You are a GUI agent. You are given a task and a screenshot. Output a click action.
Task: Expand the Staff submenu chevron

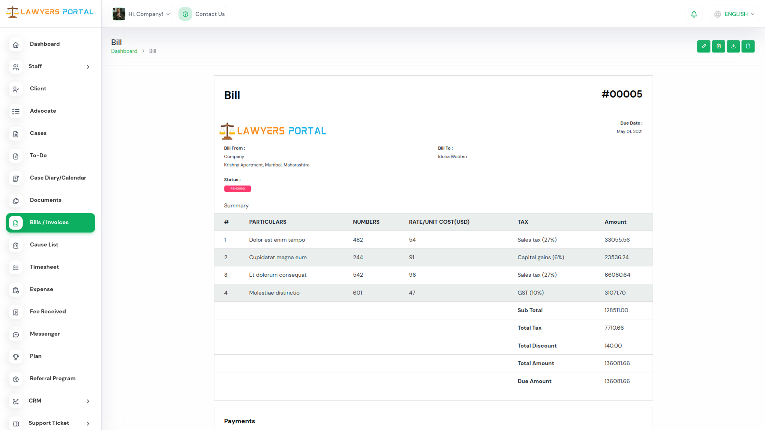point(88,67)
